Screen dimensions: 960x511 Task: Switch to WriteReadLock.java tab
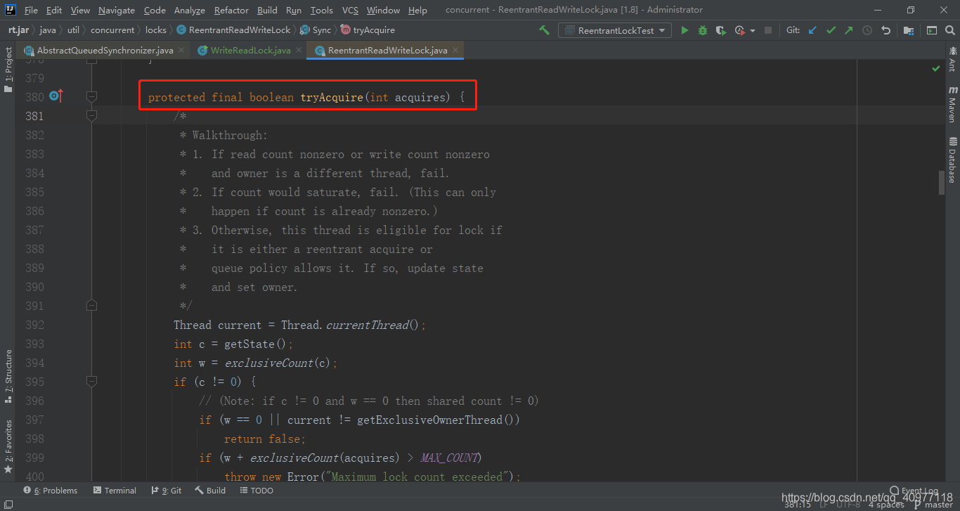250,51
